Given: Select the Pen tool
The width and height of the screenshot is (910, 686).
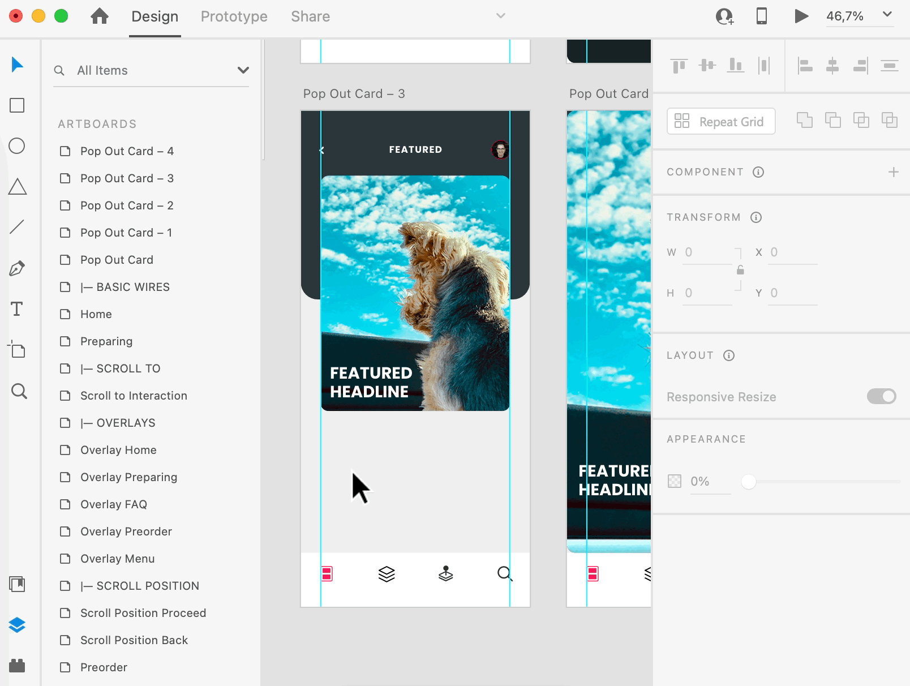Looking at the screenshot, I should point(17,268).
